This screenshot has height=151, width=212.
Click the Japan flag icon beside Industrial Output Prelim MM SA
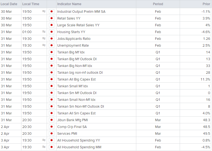(52, 11)
